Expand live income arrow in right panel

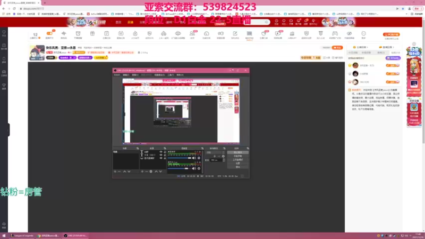coord(393,47)
